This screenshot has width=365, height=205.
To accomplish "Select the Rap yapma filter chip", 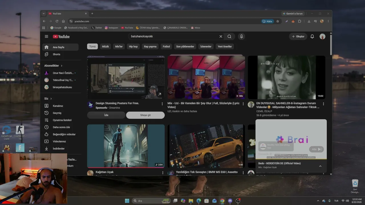I will [x=150, y=46].
